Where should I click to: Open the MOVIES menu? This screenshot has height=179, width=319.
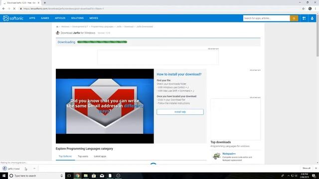tap(94, 18)
